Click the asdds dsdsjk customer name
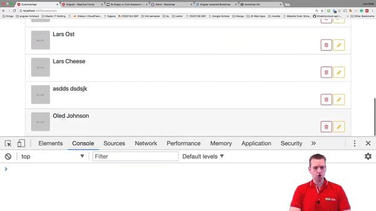Screen dimensions: 376x211 [70, 89]
